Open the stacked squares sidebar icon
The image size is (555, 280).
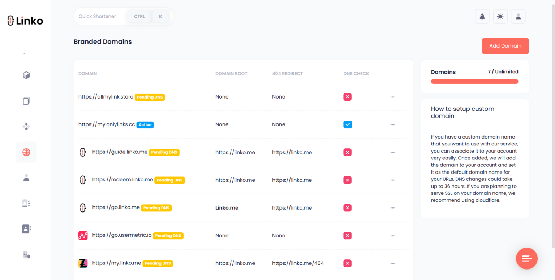coord(26,101)
